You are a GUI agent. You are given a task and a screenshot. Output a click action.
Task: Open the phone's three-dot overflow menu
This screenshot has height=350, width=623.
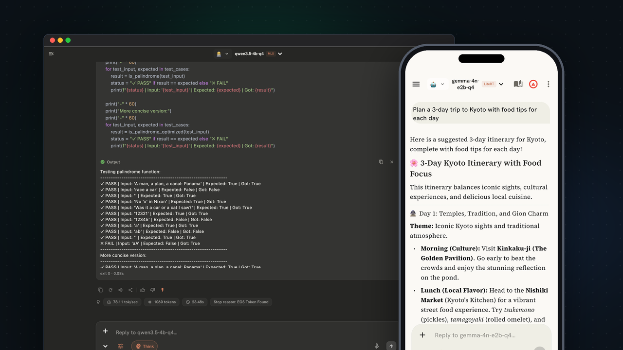(x=549, y=84)
